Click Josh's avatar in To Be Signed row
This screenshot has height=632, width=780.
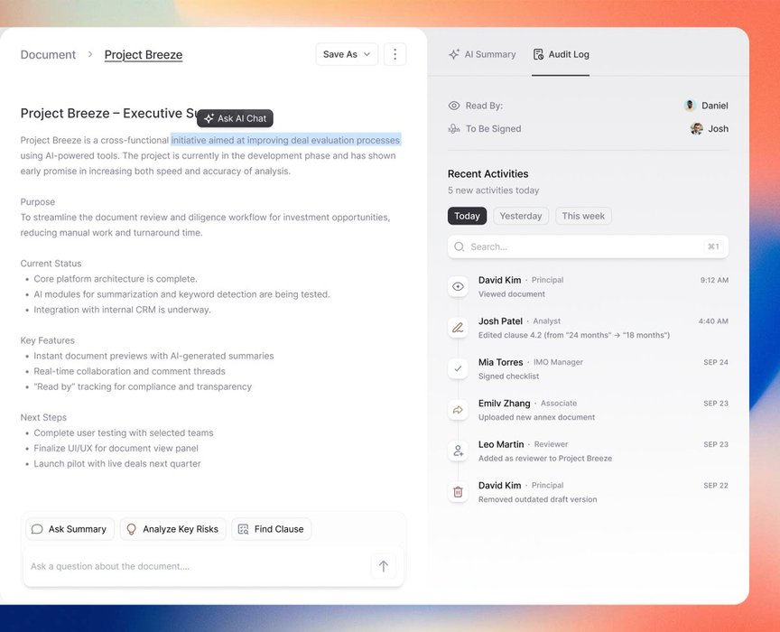[696, 128]
